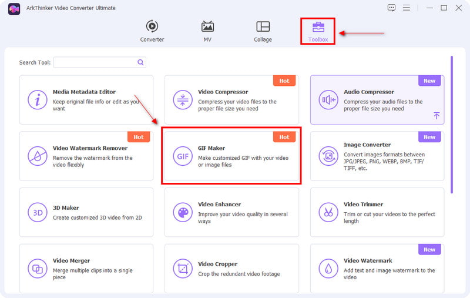Viewport: 470px width, 298px height.
Task: Click the Media Metadata Editor info icon
Action: tap(38, 100)
